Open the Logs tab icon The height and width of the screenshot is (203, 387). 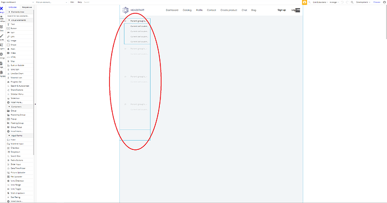click(x=2, y=64)
